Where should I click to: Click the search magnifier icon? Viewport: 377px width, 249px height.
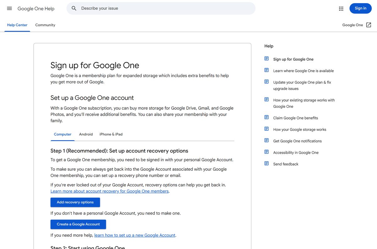click(x=74, y=8)
